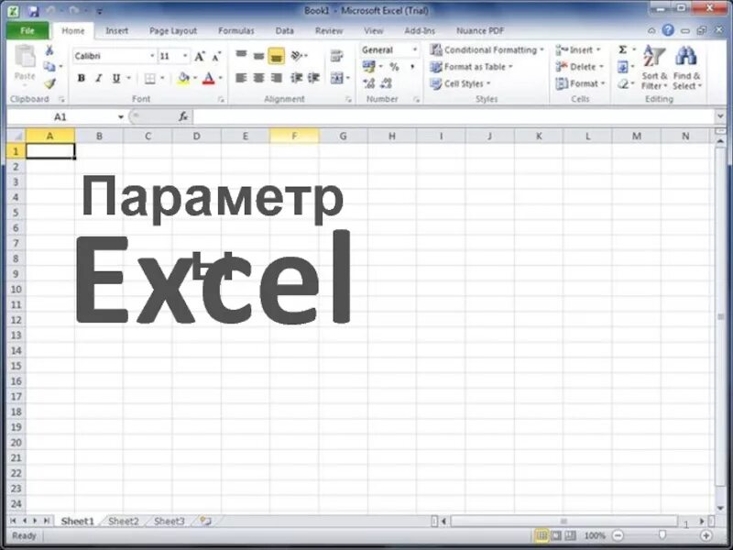Select column F header
This screenshot has height=550, width=733.
[294, 136]
